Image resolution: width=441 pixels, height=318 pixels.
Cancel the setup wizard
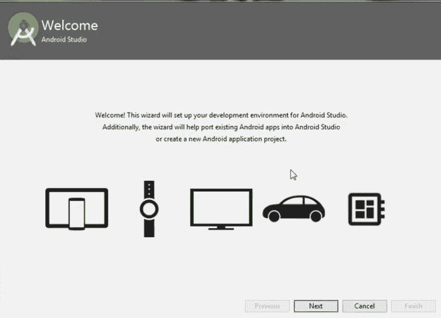point(365,306)
